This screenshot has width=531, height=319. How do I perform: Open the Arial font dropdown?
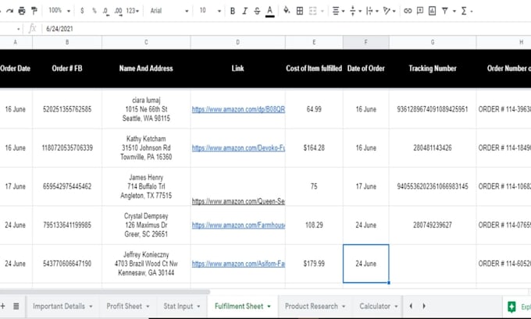(169, 11)
